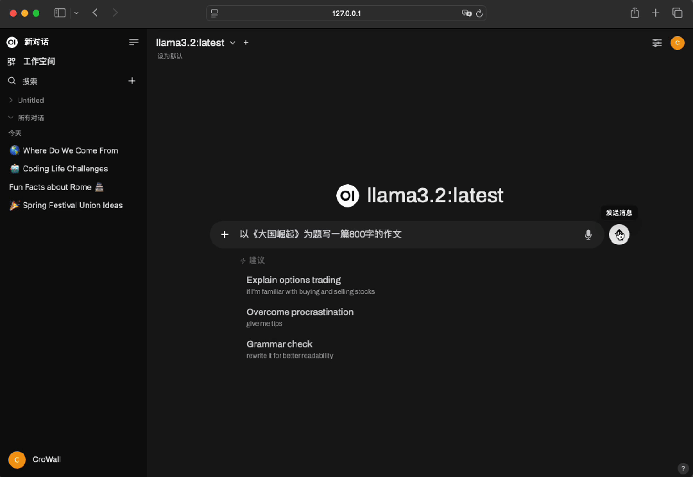
Task: Click the 新对话 new chat label
Action: coord(36,42)
